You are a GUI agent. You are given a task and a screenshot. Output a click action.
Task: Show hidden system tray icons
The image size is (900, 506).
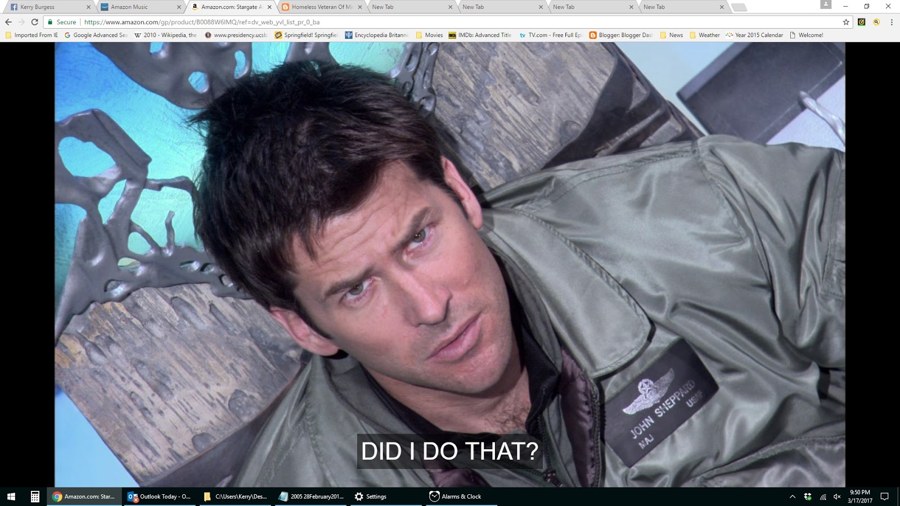click(793, 496)
